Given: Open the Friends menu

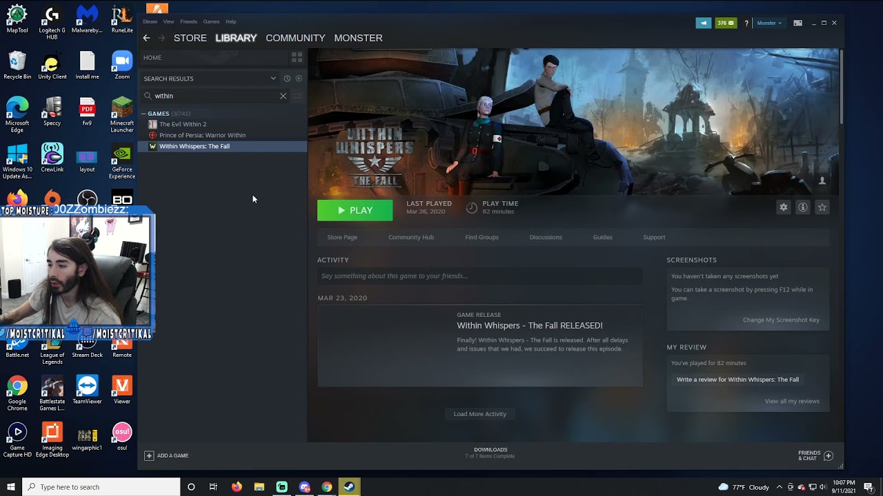Looking at the screenshot, I should pos(188,21).
